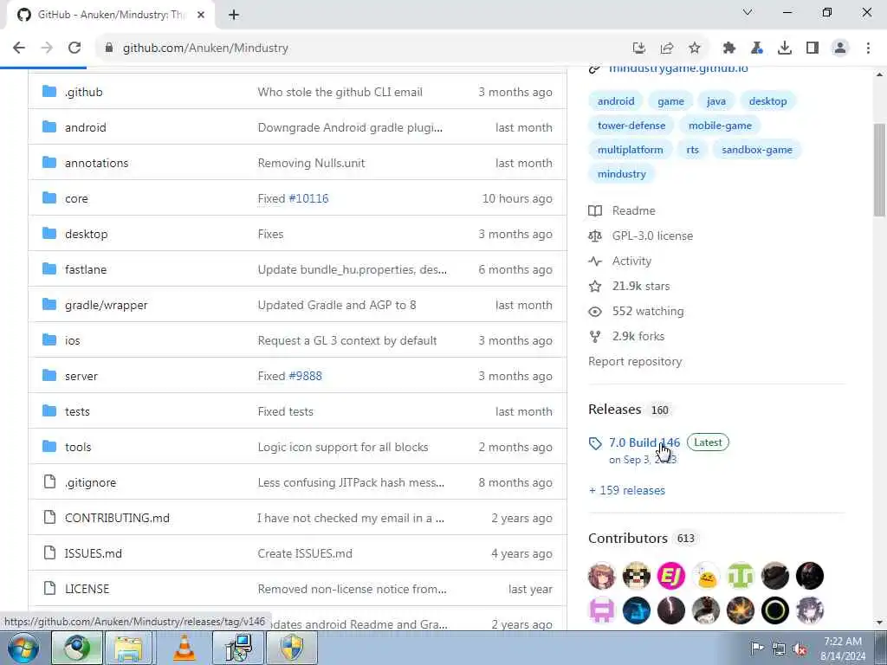Open a new browser tab
887x665 pixels.
234,16
